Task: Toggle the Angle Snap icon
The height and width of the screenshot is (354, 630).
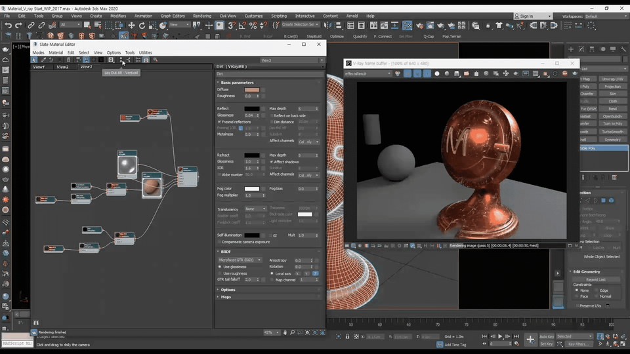Action: (x=242, y=26)
